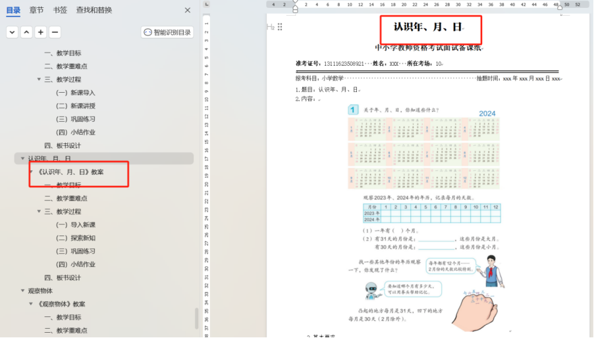Open the 查找和替换 tab

click(x=94, y=10)
